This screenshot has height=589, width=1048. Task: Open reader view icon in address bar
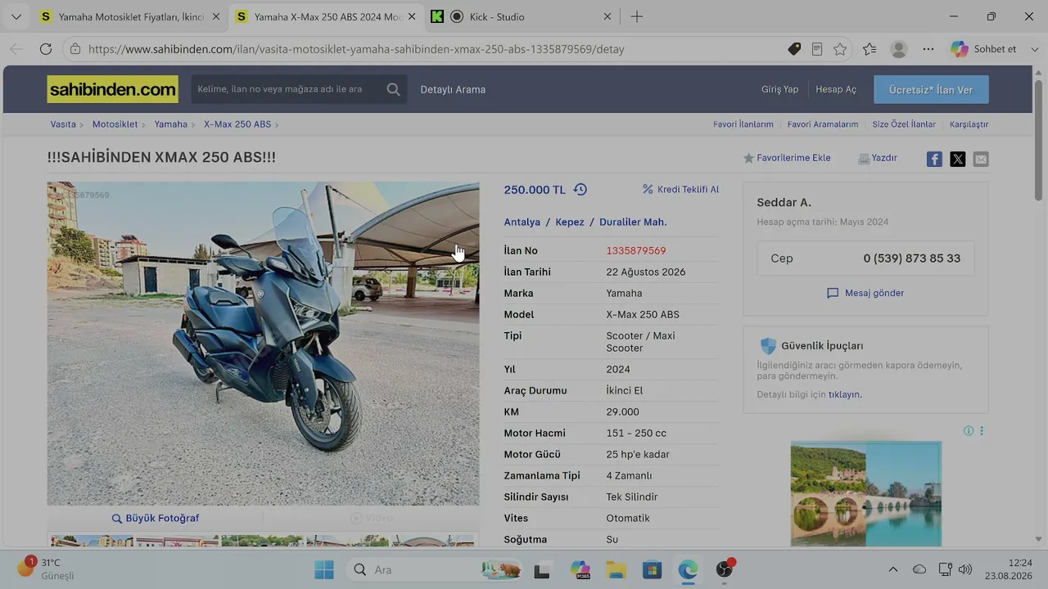pos(817,49)
